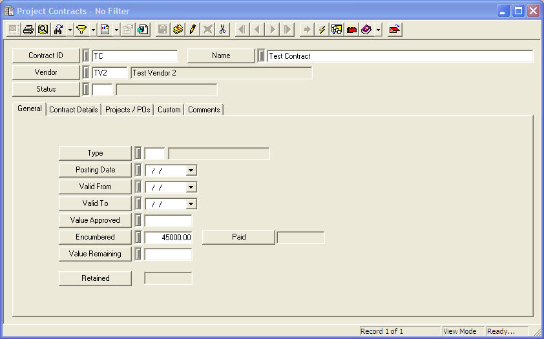
Task: Open print preview magnifier icon
Action: pyautogui.click(x=43, y=30)
